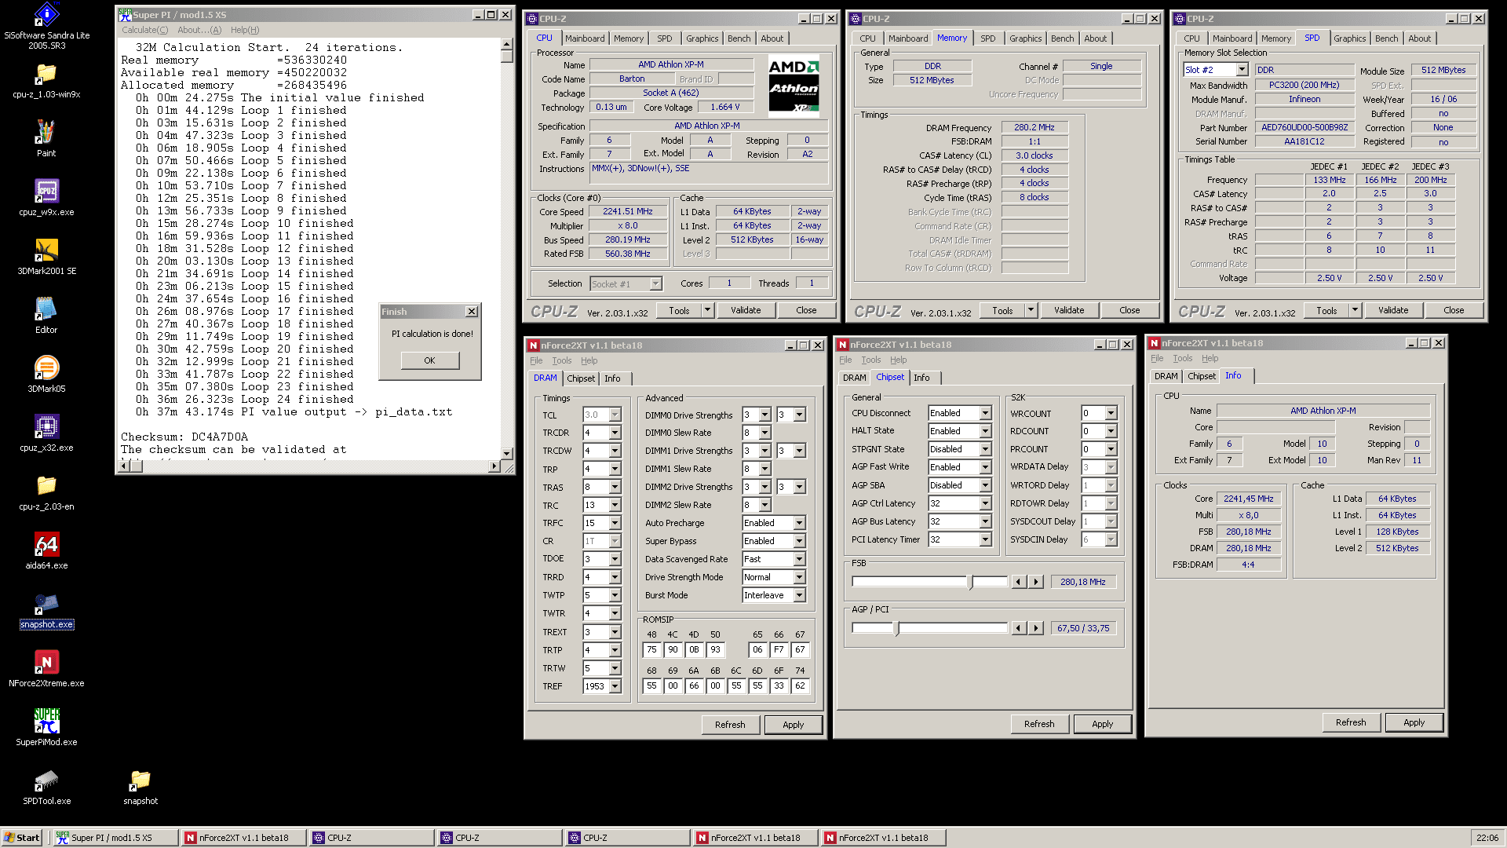This screenshot has height=848, width=1507.
Task: Launch SPDTool.exe desktop icon
Action: (46, 787)
